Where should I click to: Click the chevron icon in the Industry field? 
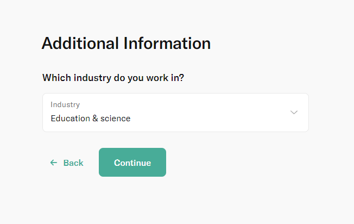click(x=294, y=113)
